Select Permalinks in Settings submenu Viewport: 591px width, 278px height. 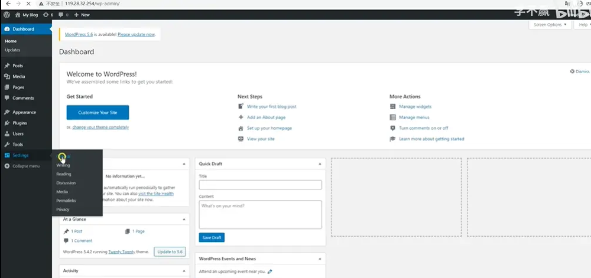66,201
